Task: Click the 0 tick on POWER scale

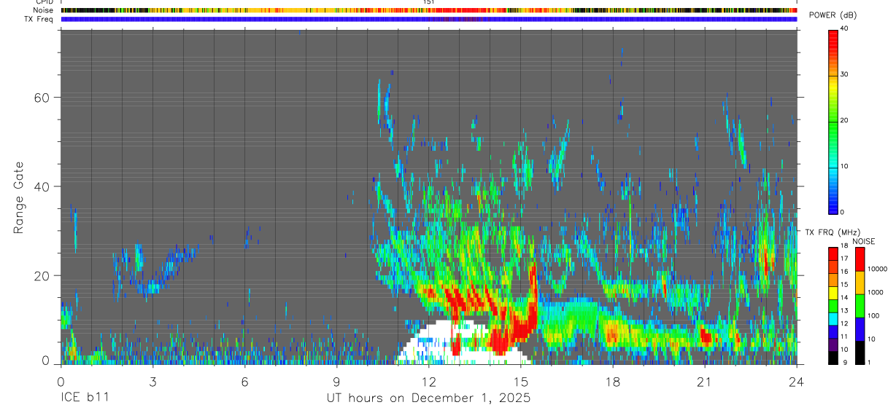Action: coord(842,212)
